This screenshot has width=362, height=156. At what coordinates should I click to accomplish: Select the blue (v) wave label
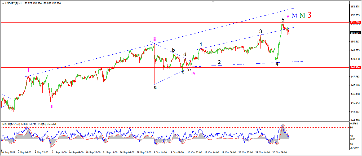(294, 16)
